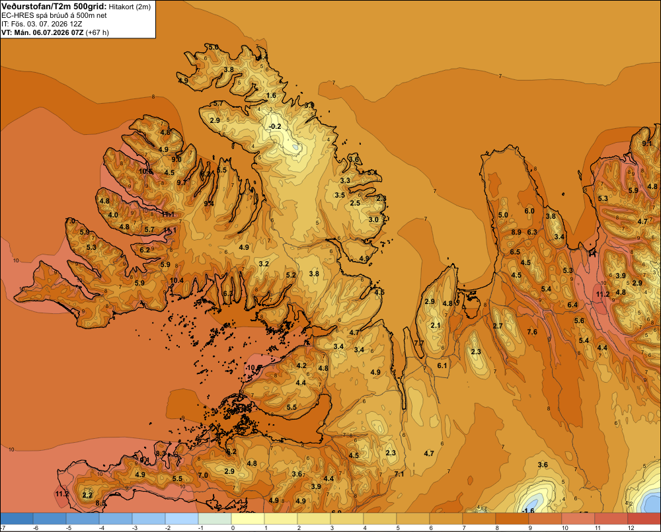
Task: Click the 3.8 label in central highlands
Action: [x=313, y=274]
